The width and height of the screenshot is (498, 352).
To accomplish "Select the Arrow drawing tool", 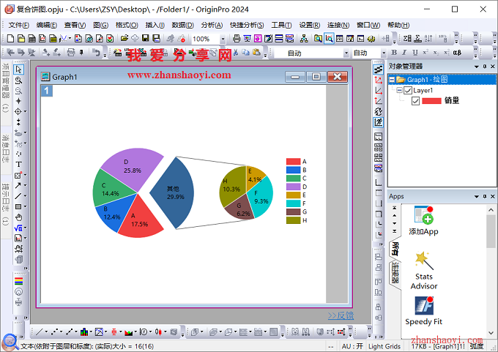I will [x=18, y=185].
